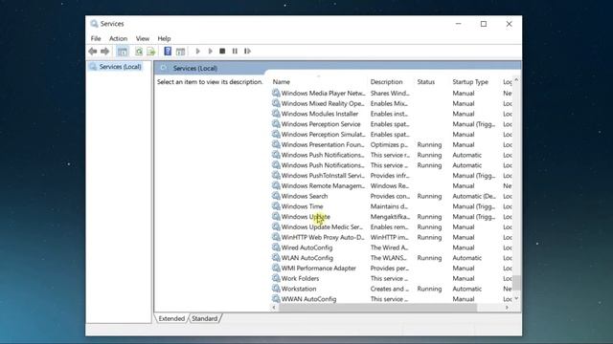Image resolution: width=613 pixels, height=344 pixels.
Task: Click gear icon of Windows Modules Installer
Action: pos(276,114)
